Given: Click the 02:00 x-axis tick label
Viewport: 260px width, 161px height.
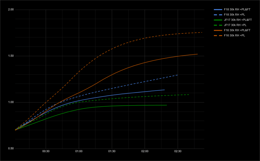Looking at the screenshot, I should pyautogui.click(x=145, y=152).
